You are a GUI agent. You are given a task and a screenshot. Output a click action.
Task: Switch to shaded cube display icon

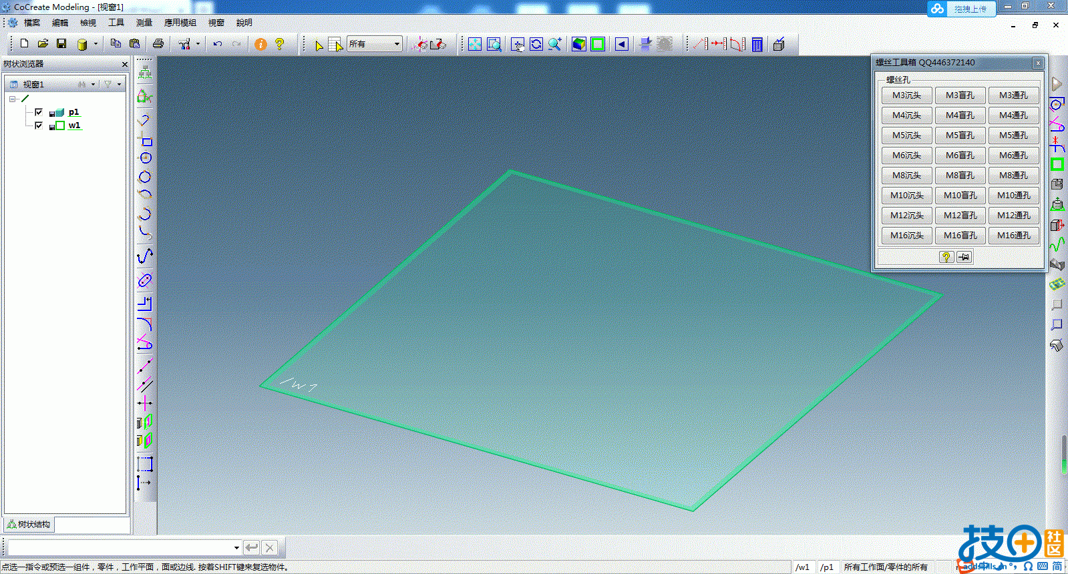pos(579,44)
